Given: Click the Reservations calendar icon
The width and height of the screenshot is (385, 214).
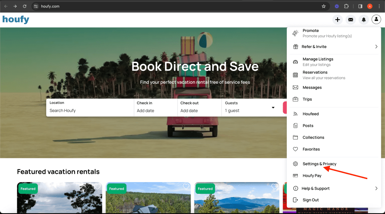Looking at the screenshot, I should (x=296, y=75).
